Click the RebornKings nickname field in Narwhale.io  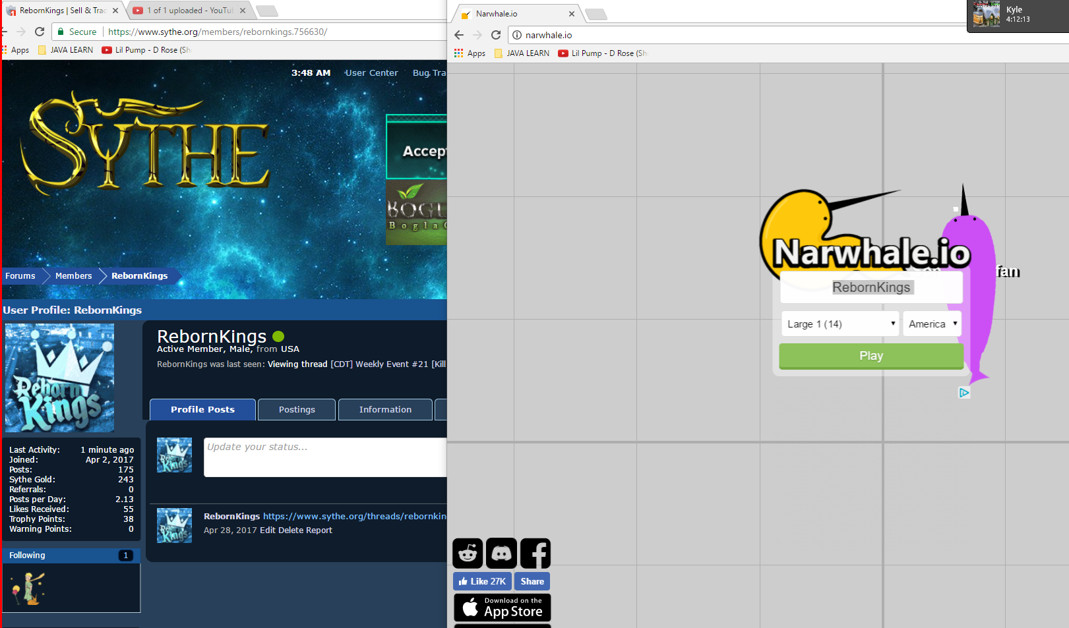(871, 287)
